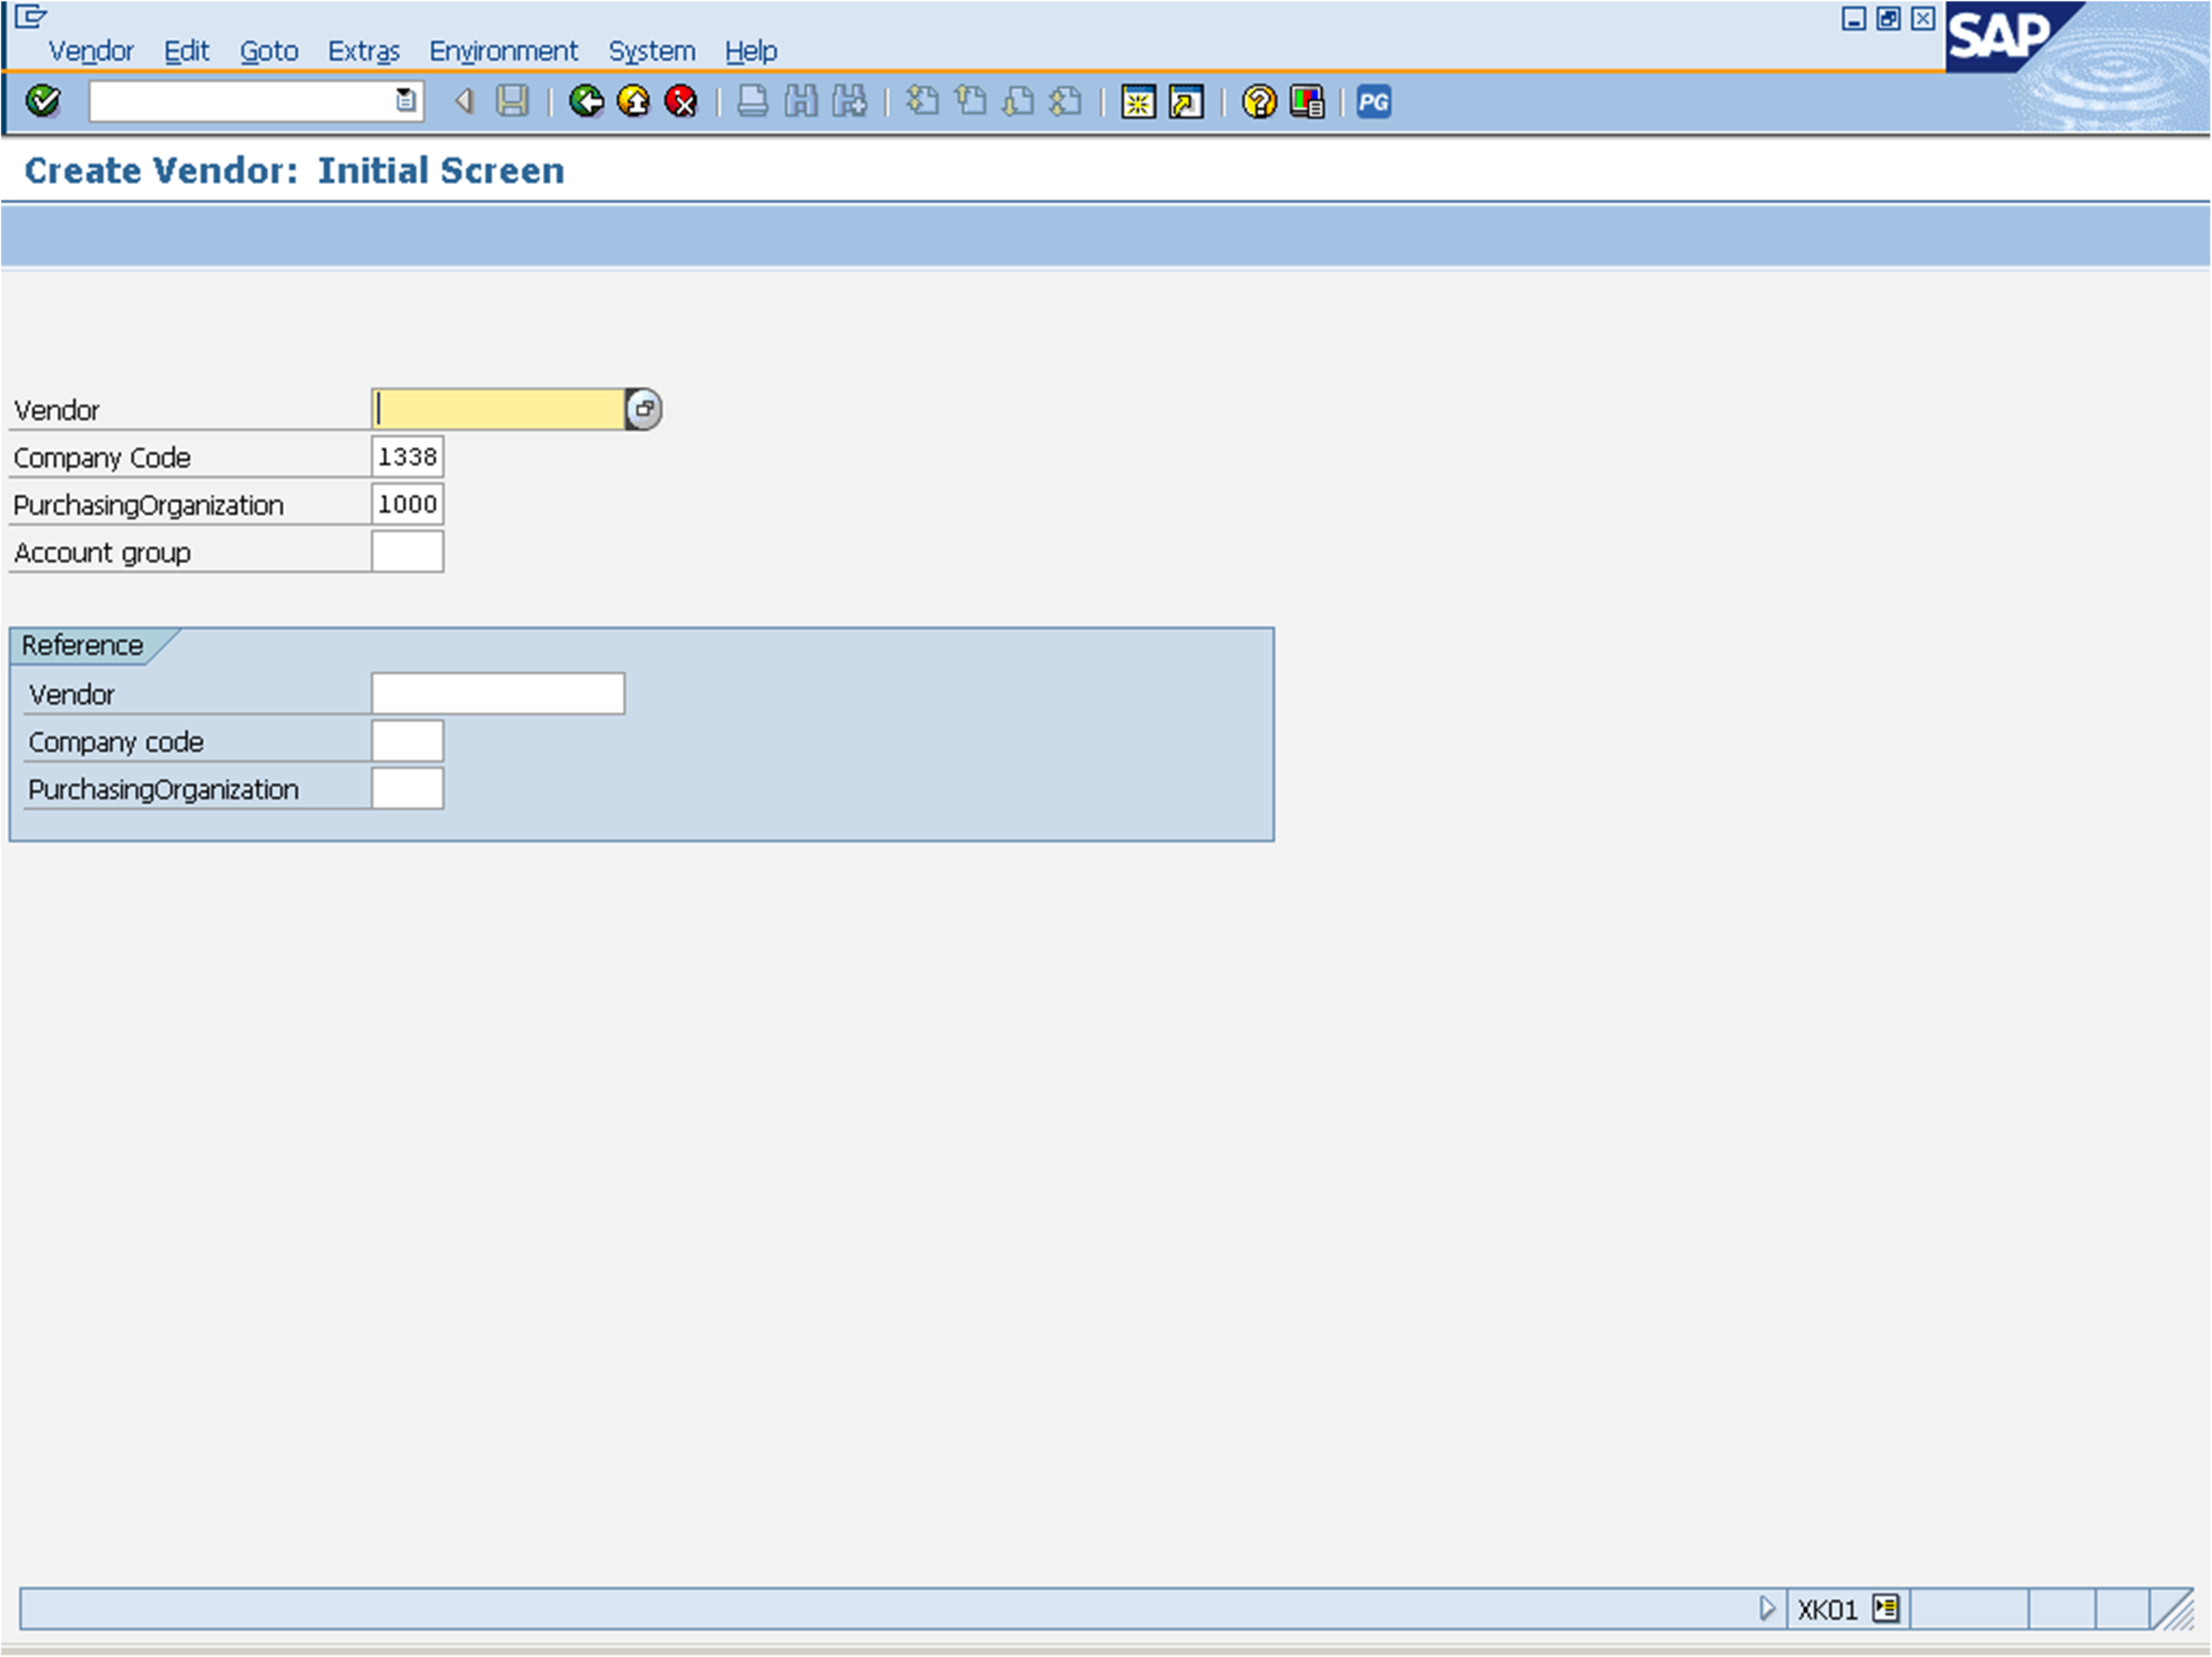Click the Reference Vendor input field
This screenshot has width=2212, height=1657.
[x=498, y=694]
